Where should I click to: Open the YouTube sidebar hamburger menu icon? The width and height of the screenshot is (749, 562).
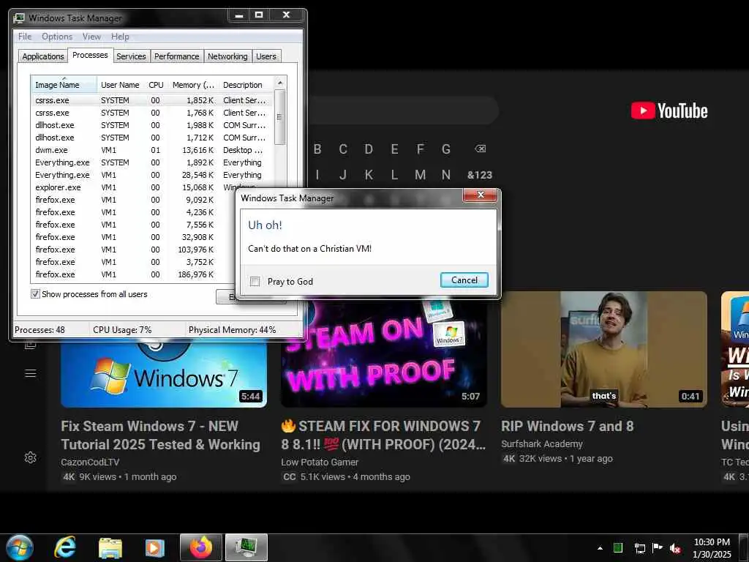[30, 373]
